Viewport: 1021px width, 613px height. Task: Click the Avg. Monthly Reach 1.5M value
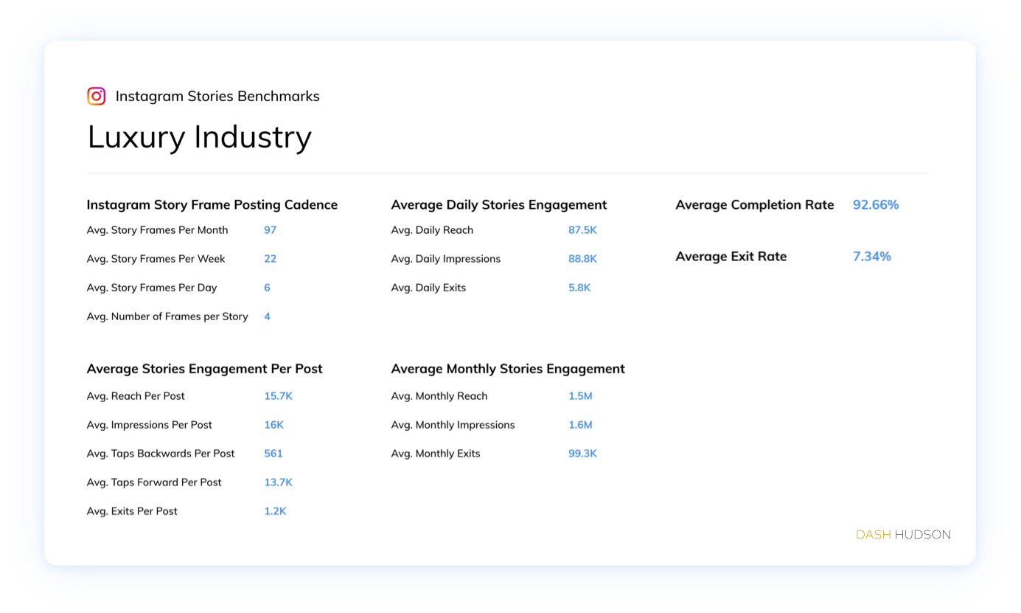580,396
